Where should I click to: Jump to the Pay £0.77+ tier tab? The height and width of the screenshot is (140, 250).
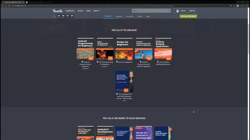coord(108,16)
